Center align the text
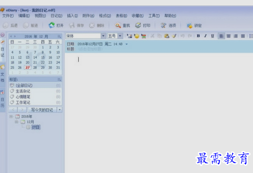Screen dimensions: 253x173 pyautogui.click(x=228, y=36)
